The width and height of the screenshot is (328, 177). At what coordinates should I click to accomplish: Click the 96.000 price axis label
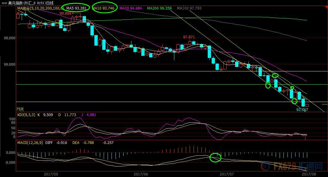[10, 64]
